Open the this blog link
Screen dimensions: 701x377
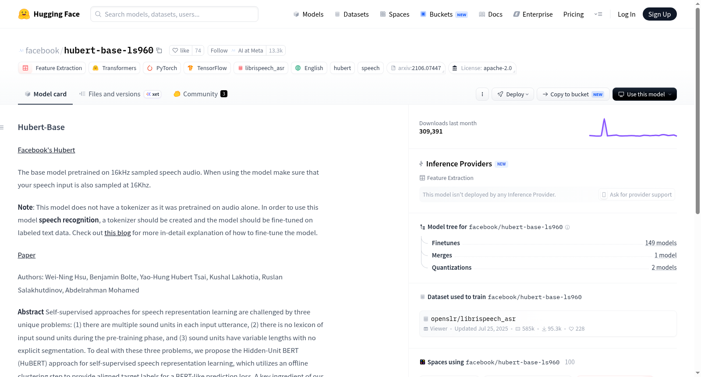117,233
